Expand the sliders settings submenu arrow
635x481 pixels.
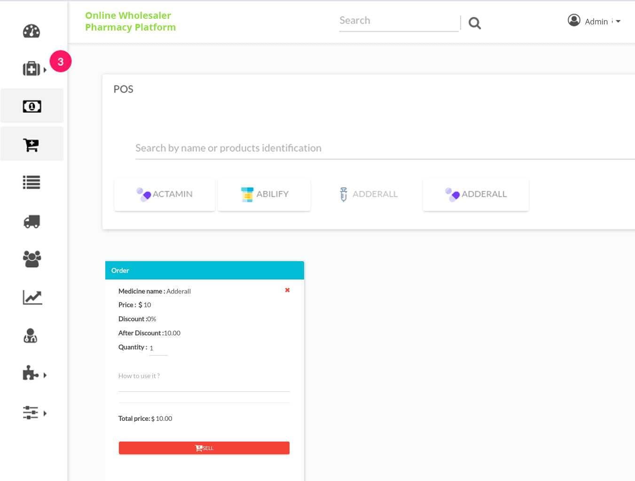tap(45, 413)
